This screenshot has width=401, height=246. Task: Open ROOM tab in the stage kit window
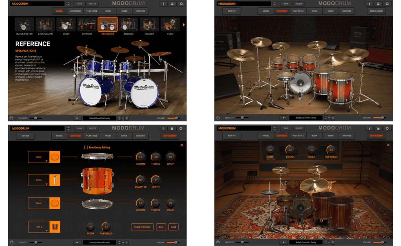[x=314, y=11]
